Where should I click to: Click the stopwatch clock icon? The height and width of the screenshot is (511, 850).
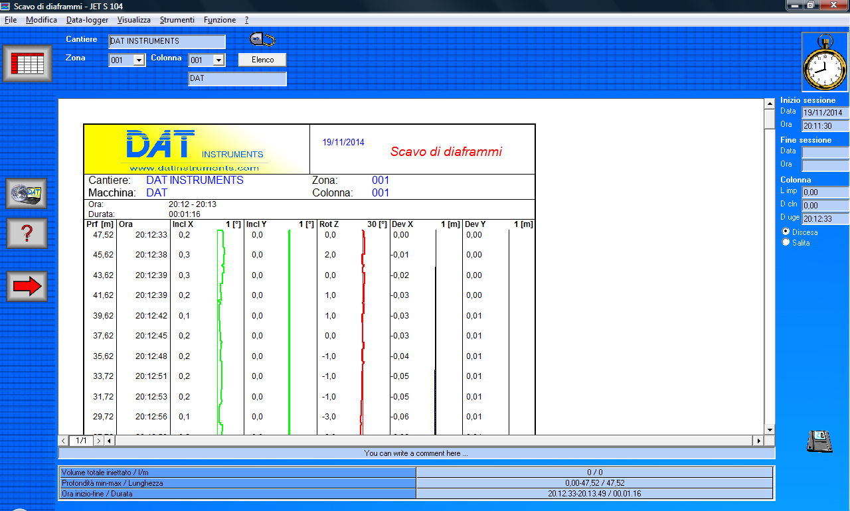point(825,63)
